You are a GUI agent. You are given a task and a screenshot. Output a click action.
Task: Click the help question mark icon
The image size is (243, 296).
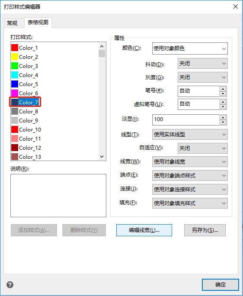point(10,285)
